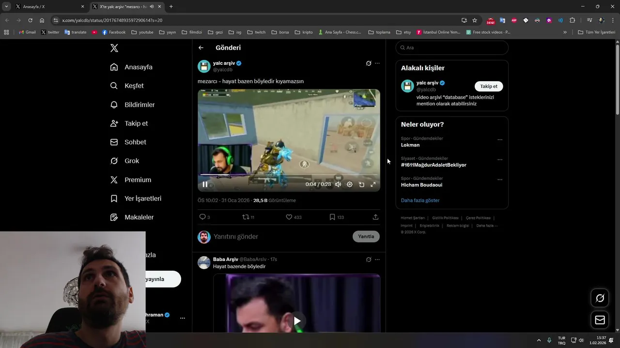Open account menu dots beside the profile name
This screenshot has height=348, width=620.
click(183, 318)
